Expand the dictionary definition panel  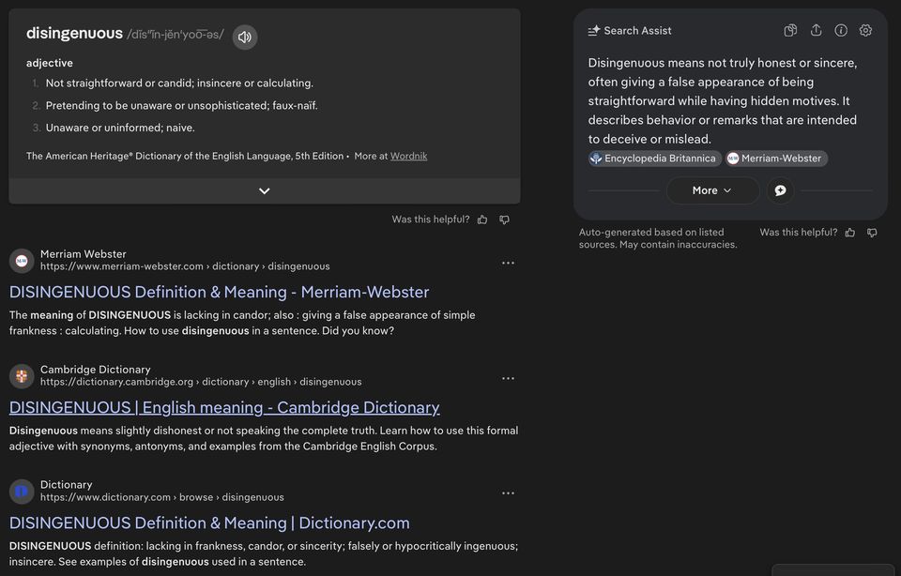(x=265, y=190)
